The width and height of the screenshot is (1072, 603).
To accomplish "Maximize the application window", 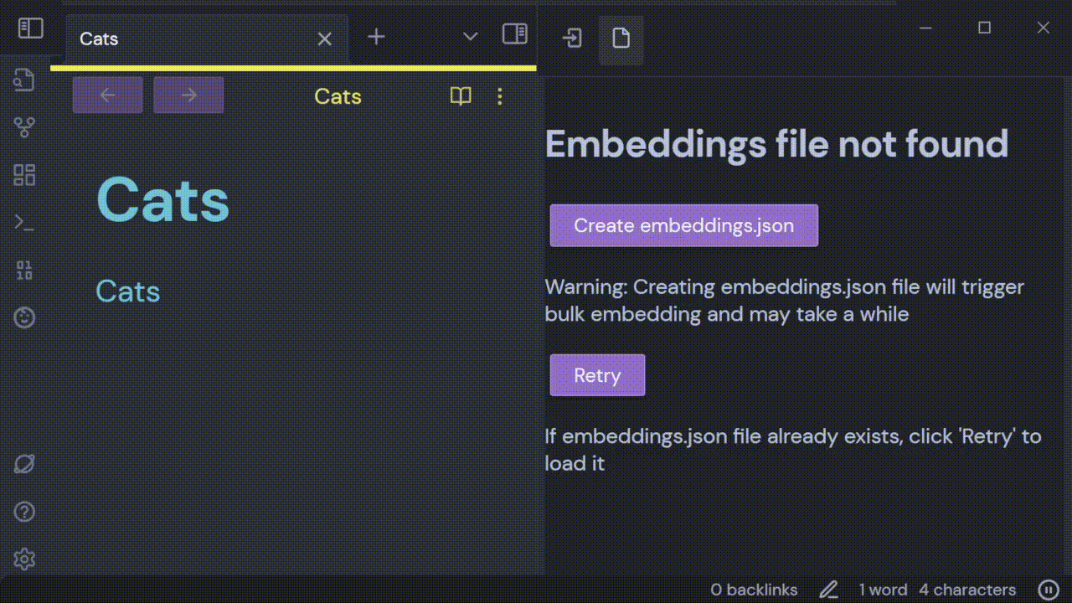I will tap(984, 28).
